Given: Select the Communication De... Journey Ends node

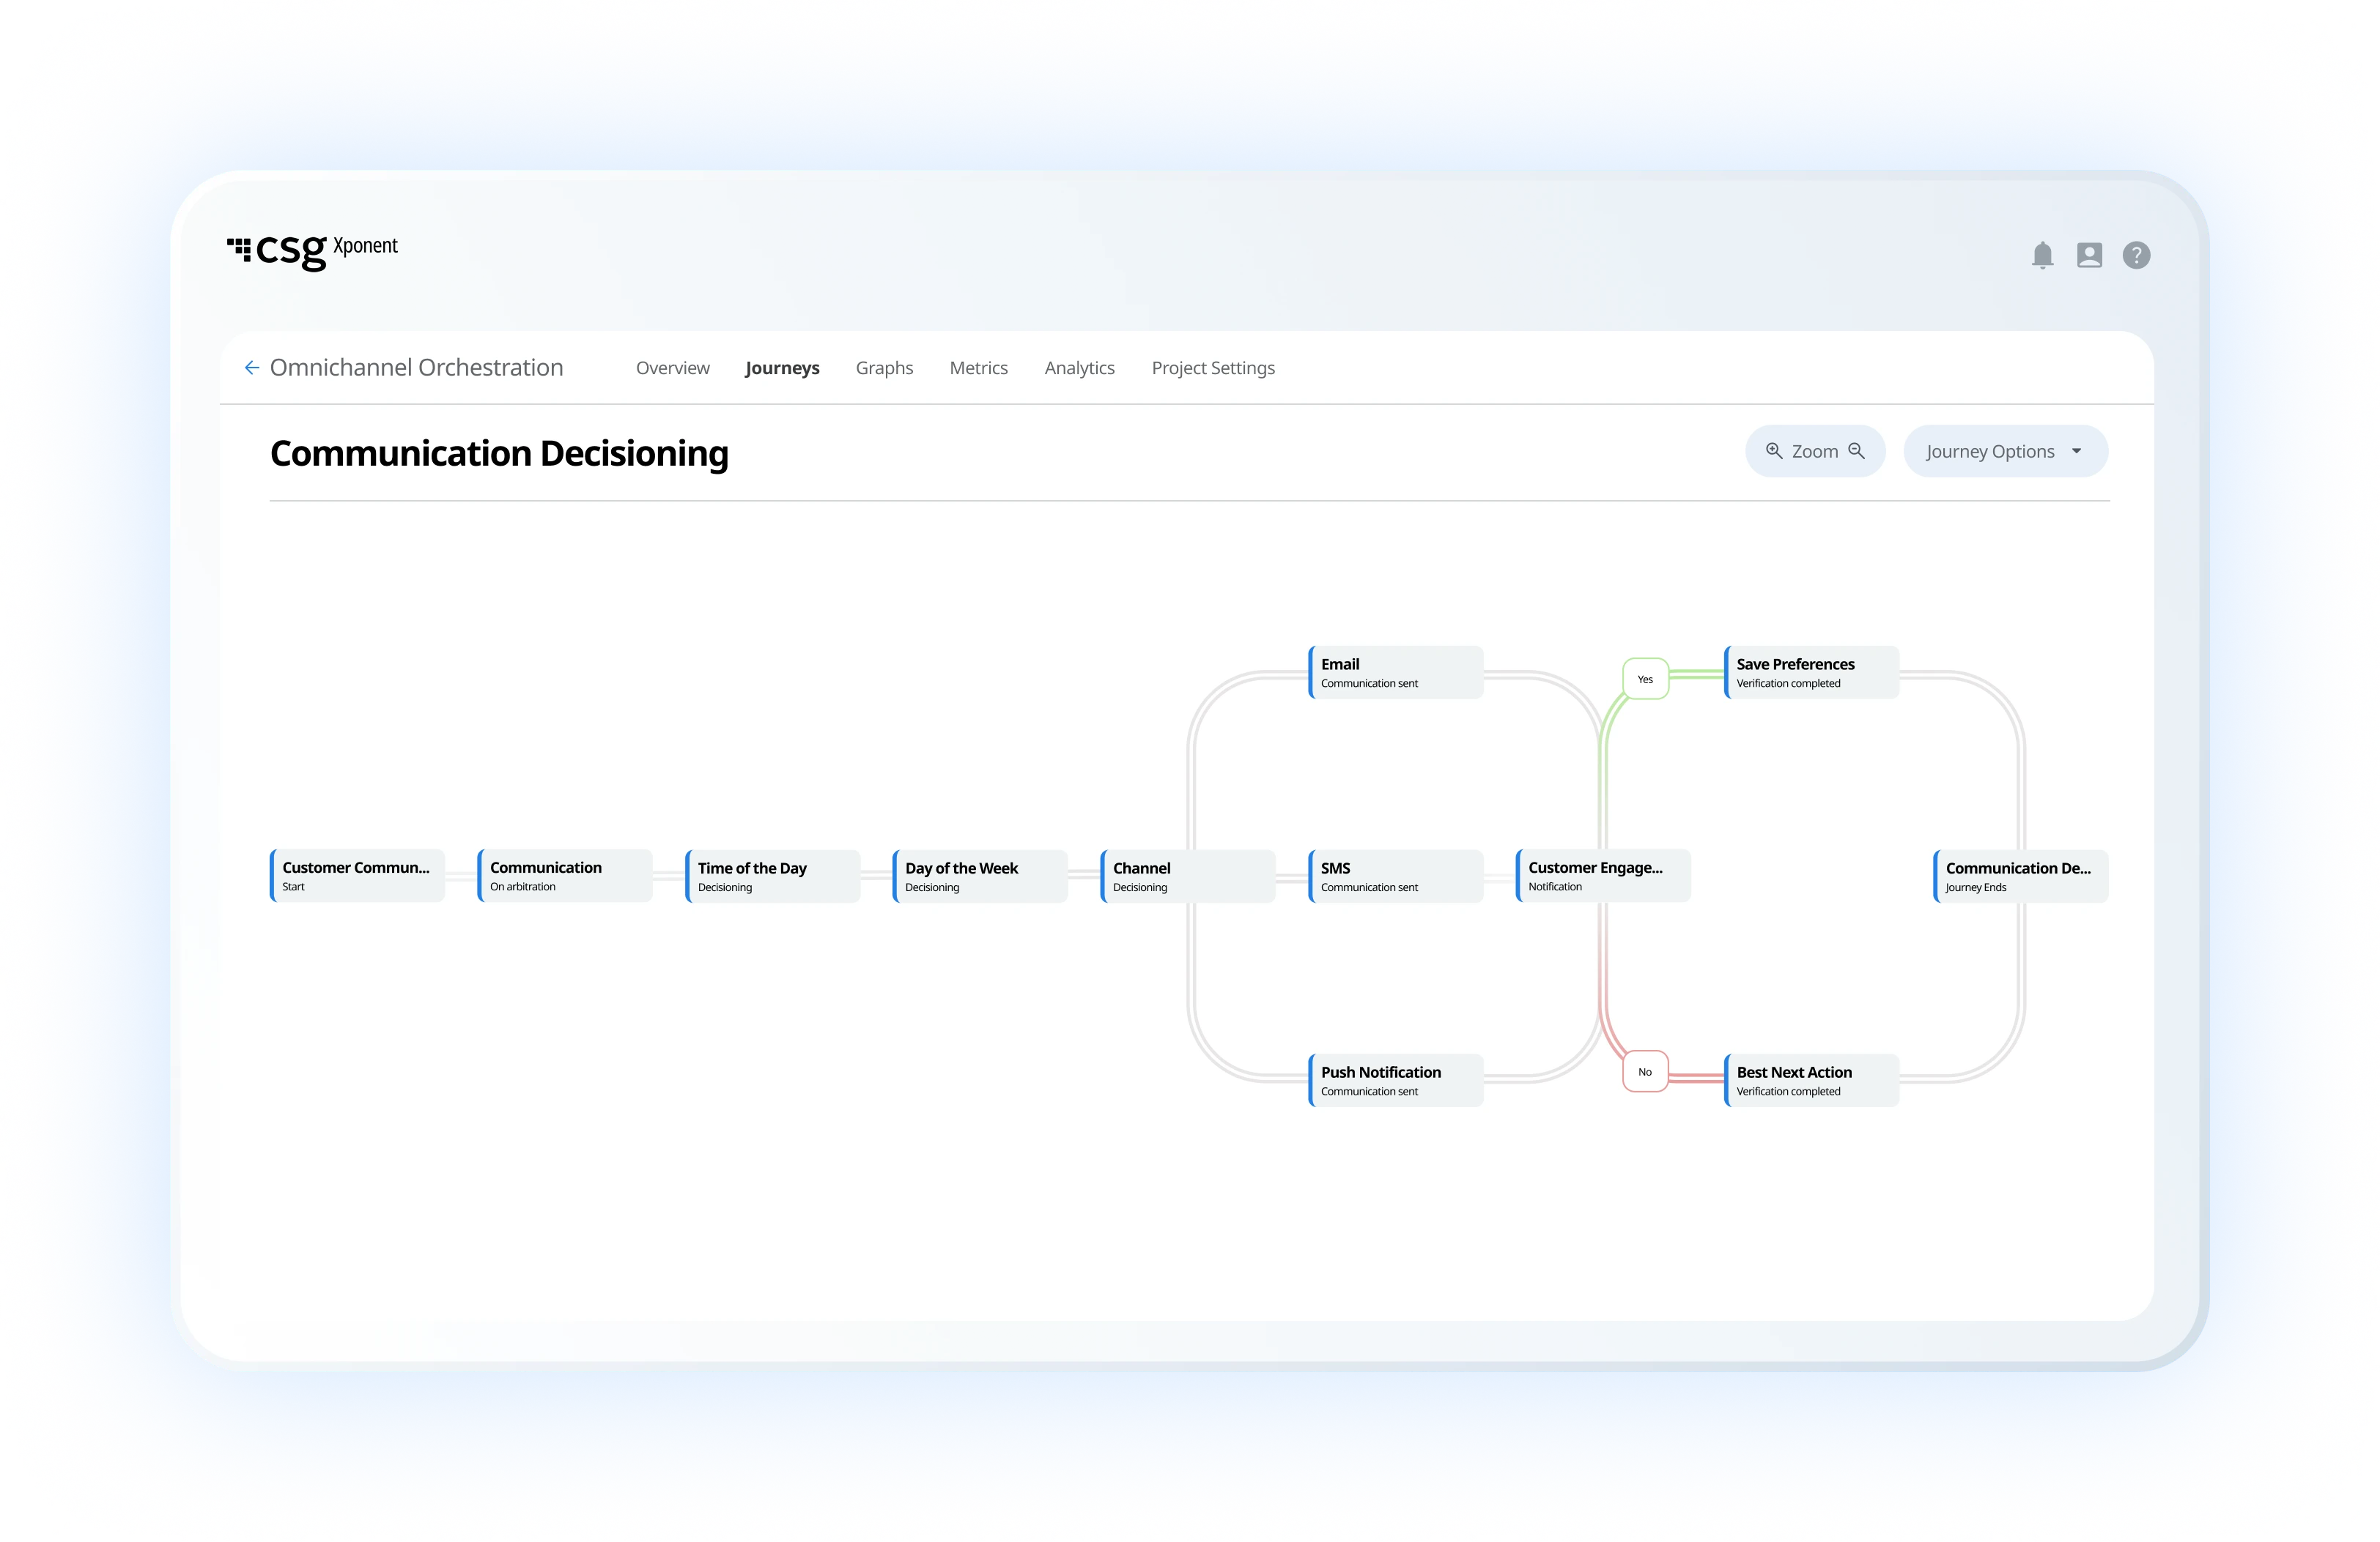Looking at the screenshot, I should (2021, 876).
